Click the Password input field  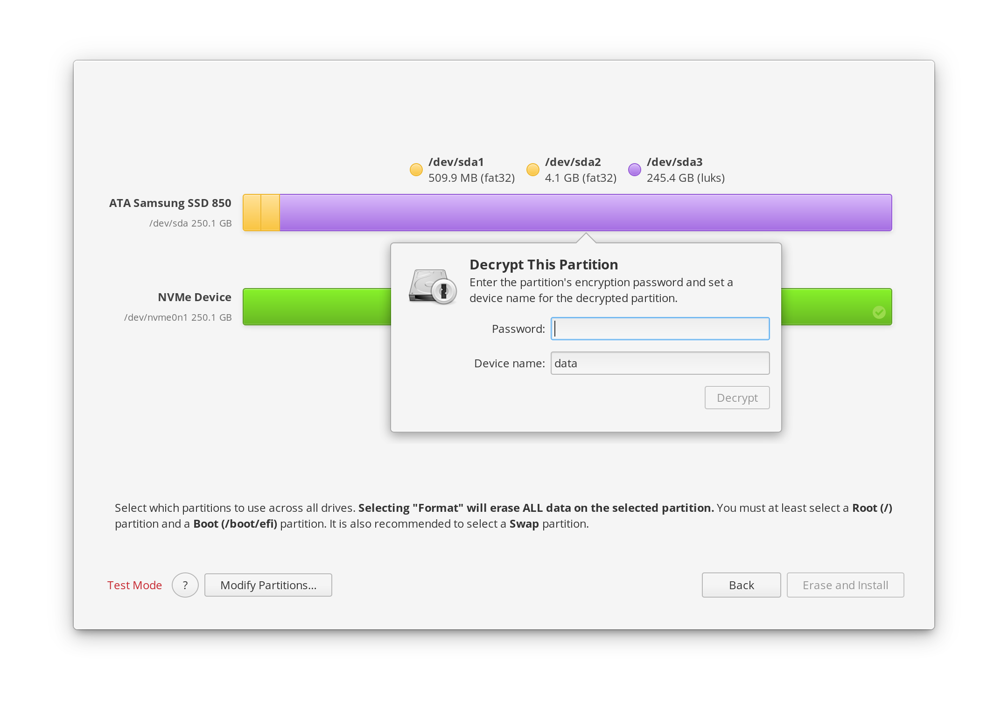tap(659, 329)
